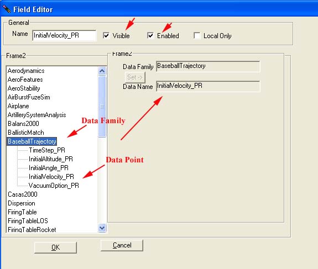Select the TimeStep_PR data point

(47, 150)
